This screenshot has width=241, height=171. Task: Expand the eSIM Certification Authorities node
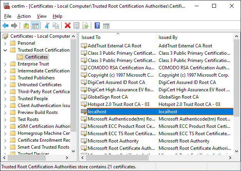(x=5, y=127)
